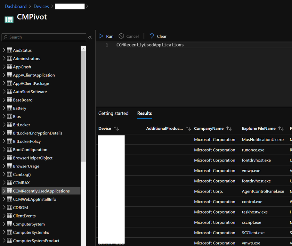Collapse the entity sidebar panel

coord(90,37)
